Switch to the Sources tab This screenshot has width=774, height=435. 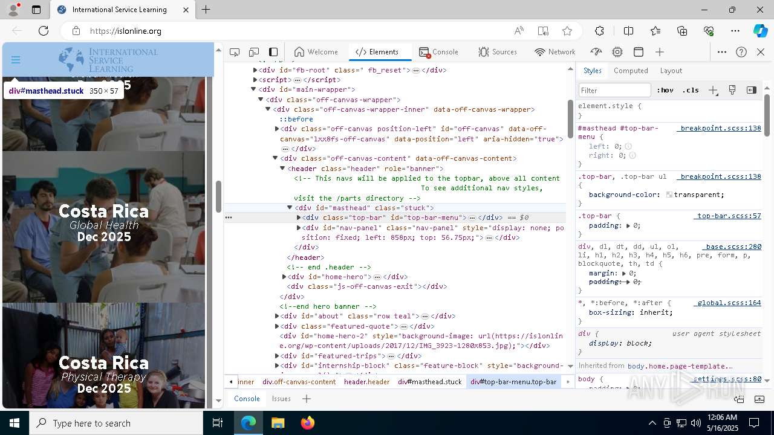point(497,52)
